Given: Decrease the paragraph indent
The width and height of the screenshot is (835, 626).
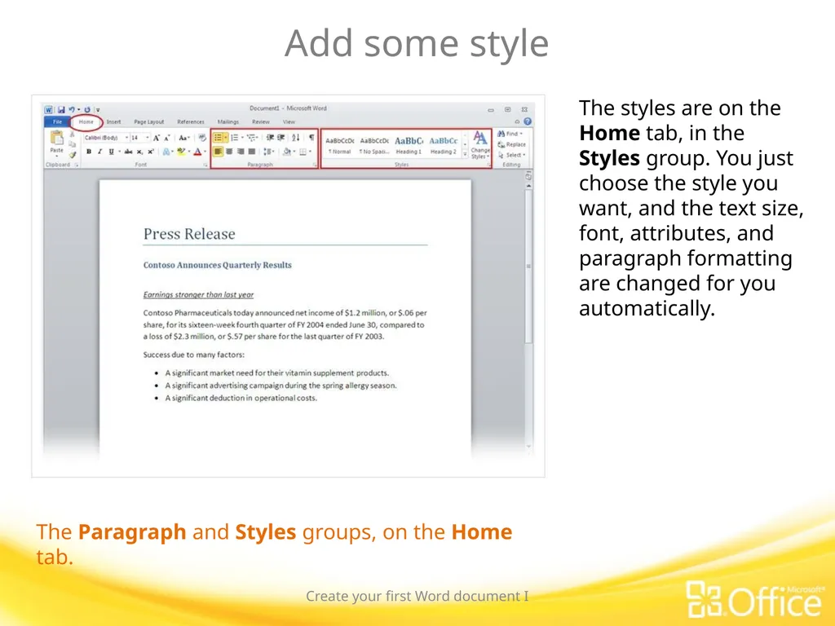Looking at the screenshot, I should point(270,138).
